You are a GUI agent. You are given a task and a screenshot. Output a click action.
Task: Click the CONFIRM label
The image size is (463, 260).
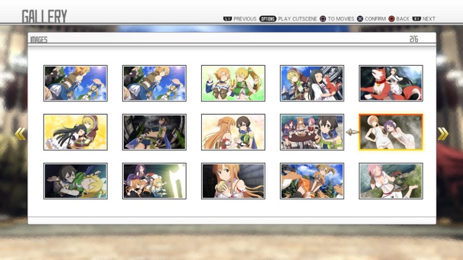pyautogui.click(x=376, y=19)
